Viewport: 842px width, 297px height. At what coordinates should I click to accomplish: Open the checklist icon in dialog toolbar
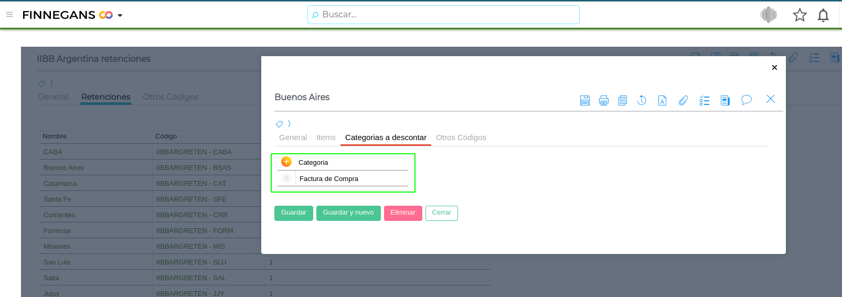705,100
